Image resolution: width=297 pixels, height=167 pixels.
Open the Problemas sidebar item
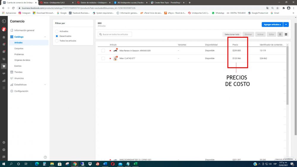click(x=19, y=54)
